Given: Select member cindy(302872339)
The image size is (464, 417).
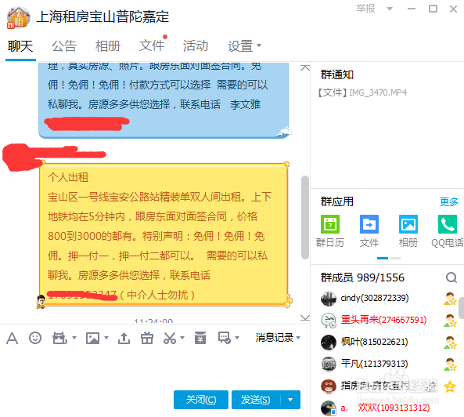Looking at the screenshot, I should tap(374, 298).
